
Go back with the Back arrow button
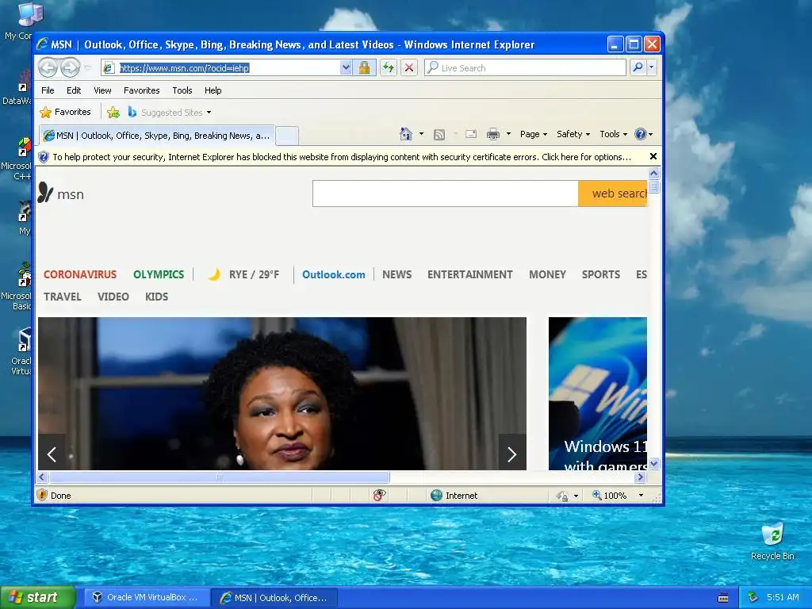pyautogui.click(x=48, y=68)
